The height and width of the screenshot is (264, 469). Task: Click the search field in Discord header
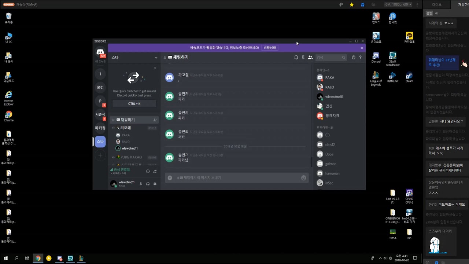pos(331,58)
